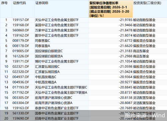Viewport: 167px width, 121px height.
Task: Open fund 鹏华中证工业有色金属主题ETF
Action: tap(57, 36)
